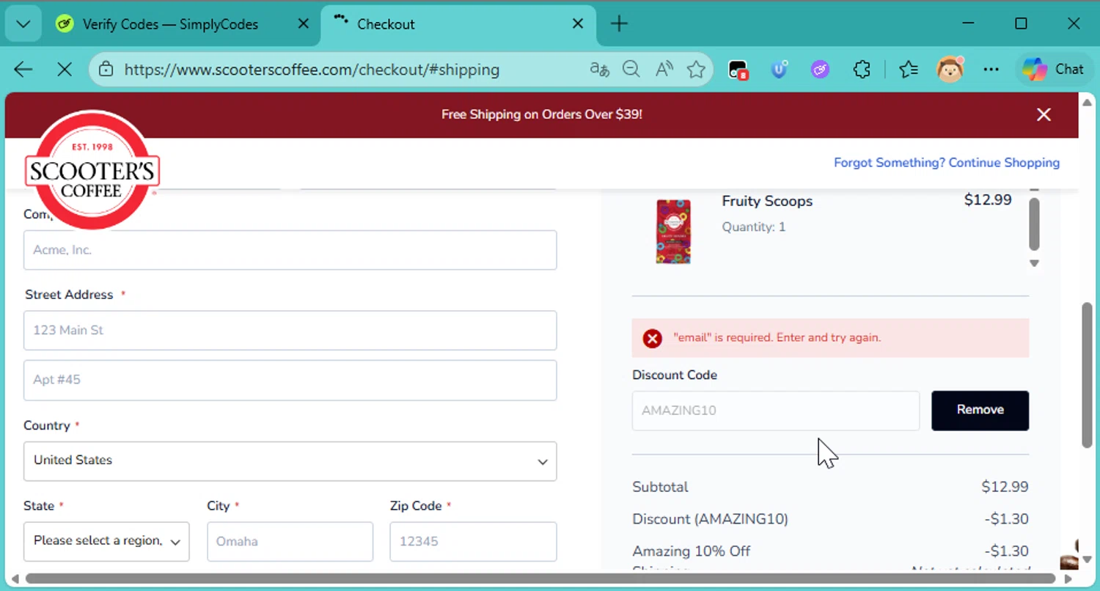Screen dimensions: 1100x591
Task: Click the Discount Code input field
Action: [x=775, y=411]
